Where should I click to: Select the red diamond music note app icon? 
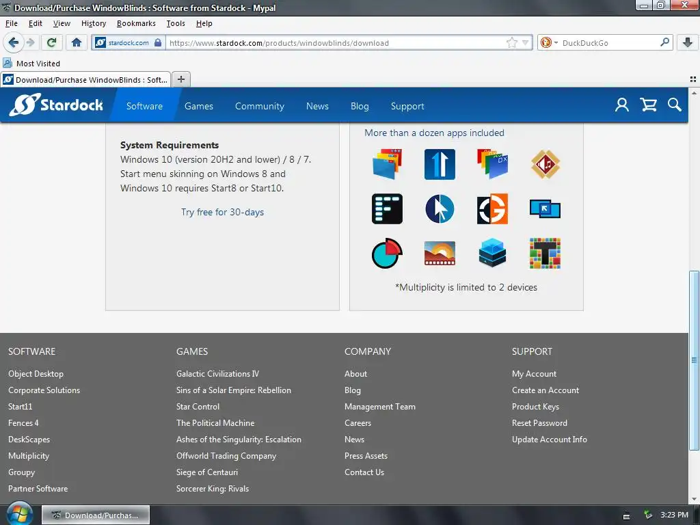coord(545,164)
